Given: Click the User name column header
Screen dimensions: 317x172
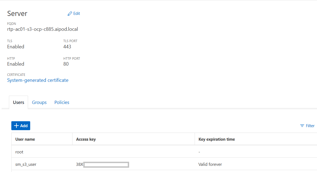Looking at the screenshot, I should [x=25, y=139].
